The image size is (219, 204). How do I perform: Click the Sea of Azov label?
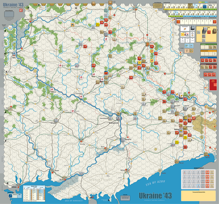[155, 183]
